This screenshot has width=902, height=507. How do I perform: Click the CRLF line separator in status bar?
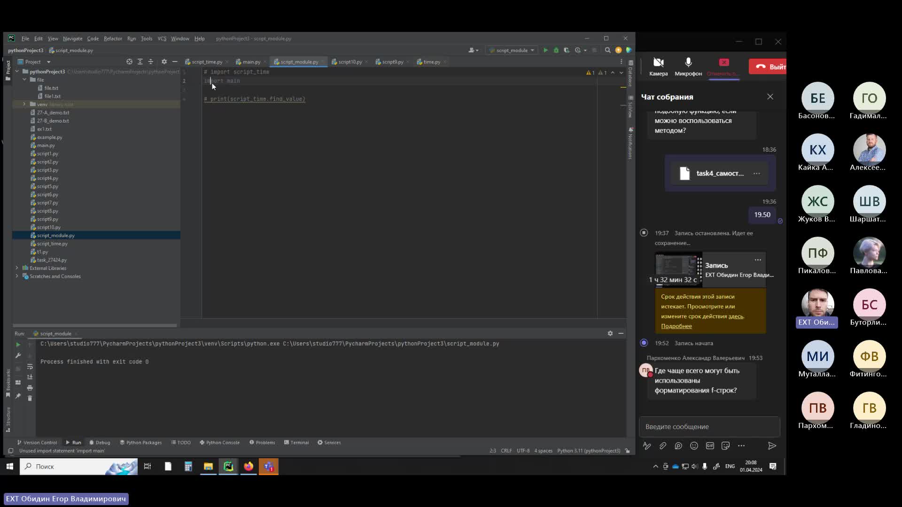tap(506, 451)
